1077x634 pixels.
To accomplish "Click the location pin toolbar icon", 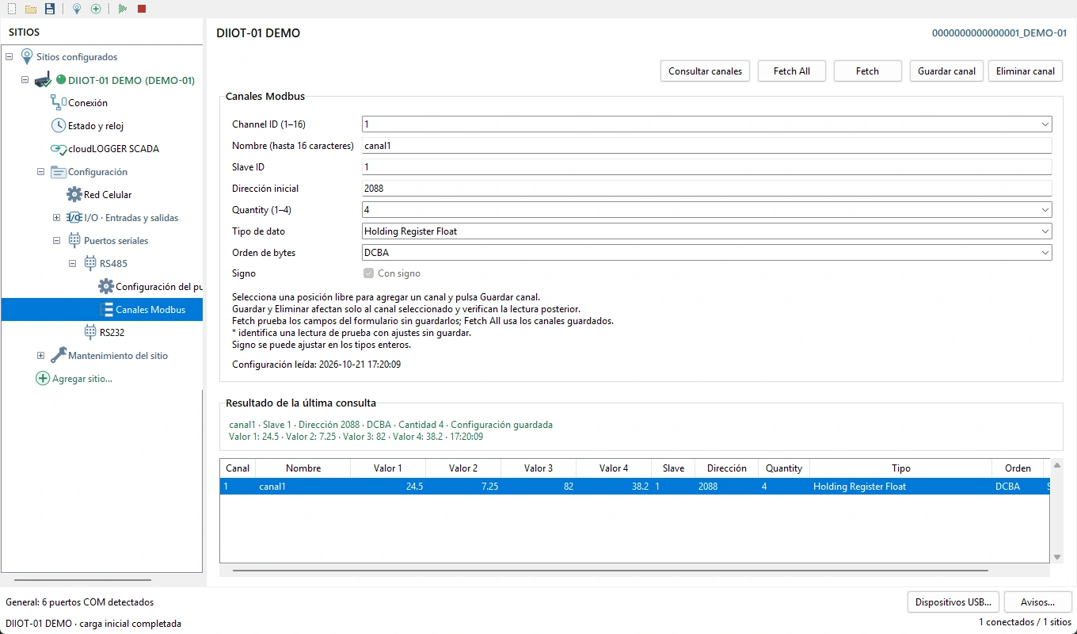I will pyautogui.click(x=77, y=9).
